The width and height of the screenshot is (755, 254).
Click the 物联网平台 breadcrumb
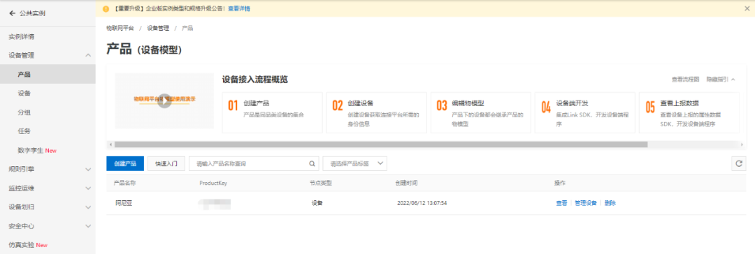coord(120,29)
